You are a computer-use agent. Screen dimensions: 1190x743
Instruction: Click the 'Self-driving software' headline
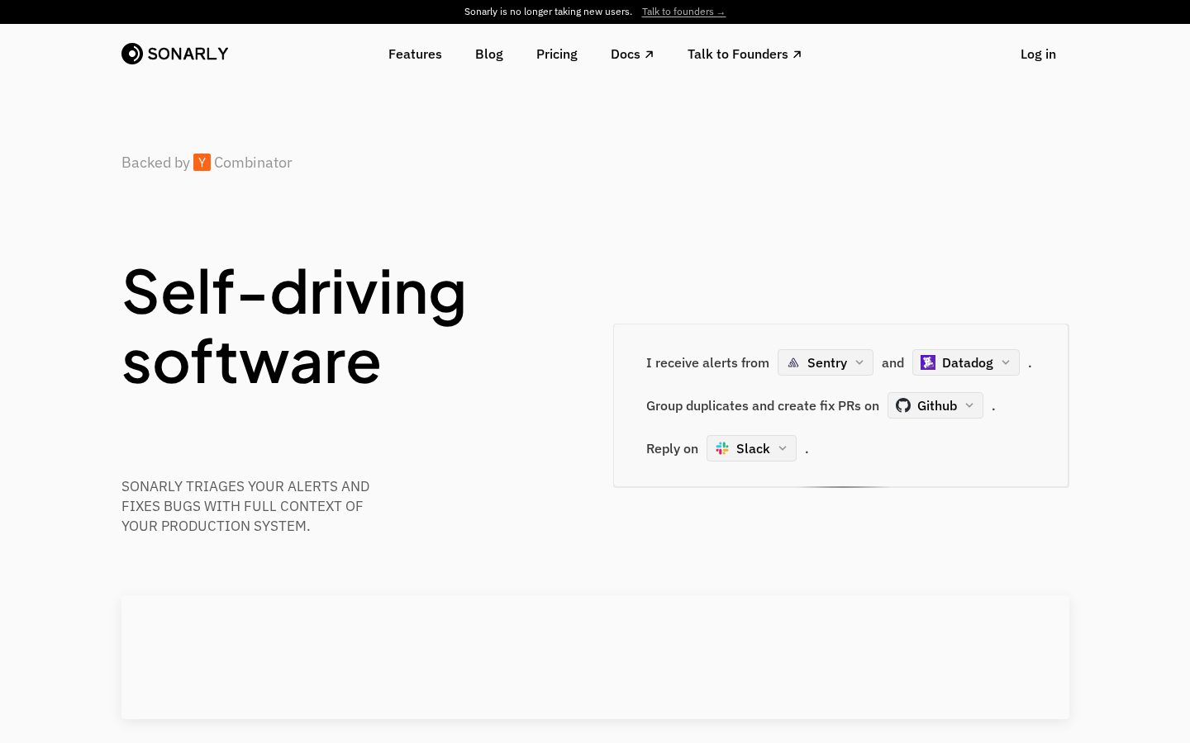coord(294,326)
